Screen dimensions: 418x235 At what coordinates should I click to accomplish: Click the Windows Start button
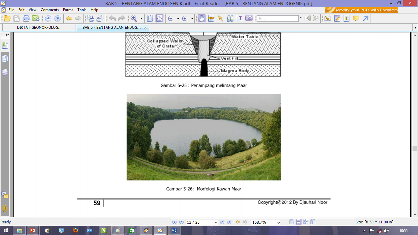coord(6,230)
